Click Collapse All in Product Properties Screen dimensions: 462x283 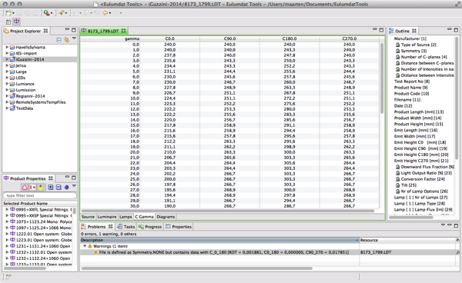tap(59, 188)
